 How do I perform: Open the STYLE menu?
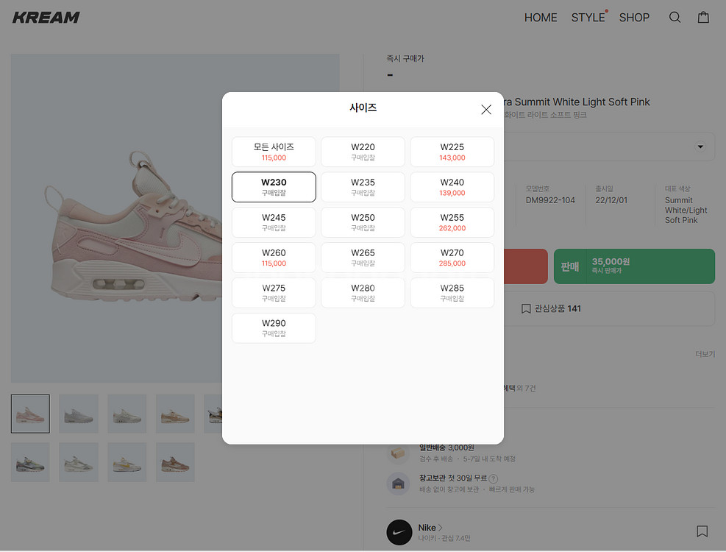point(588,18)
